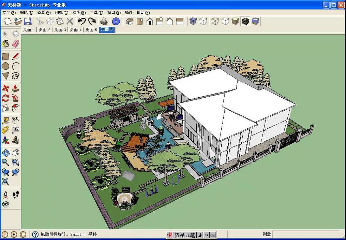Click the 极品五笔 input method label

click(x=185, y=235)
